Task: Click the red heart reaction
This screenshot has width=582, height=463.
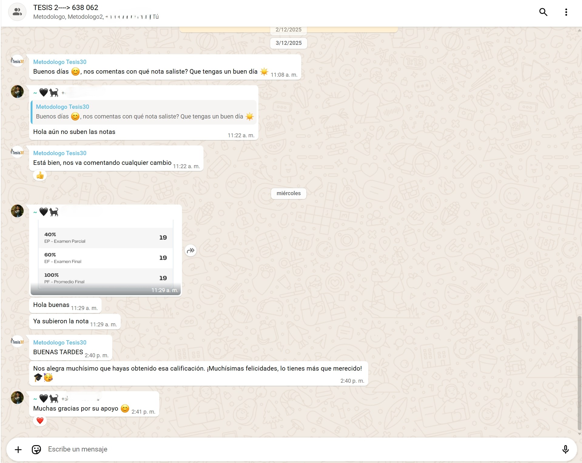Action: [40, 421]
